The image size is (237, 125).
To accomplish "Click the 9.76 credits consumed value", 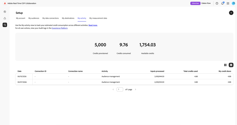I will [124, 45].
